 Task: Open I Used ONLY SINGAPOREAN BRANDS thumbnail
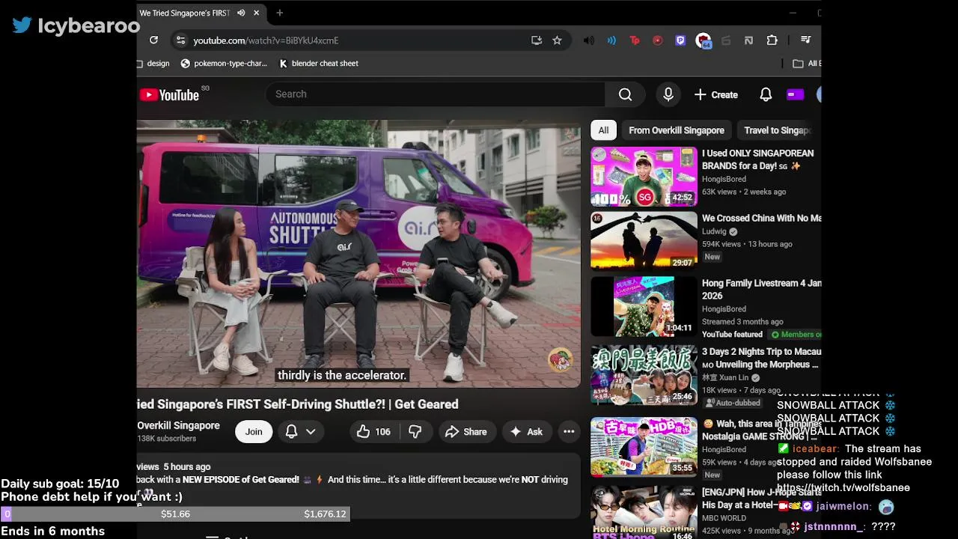coord(644,176)
